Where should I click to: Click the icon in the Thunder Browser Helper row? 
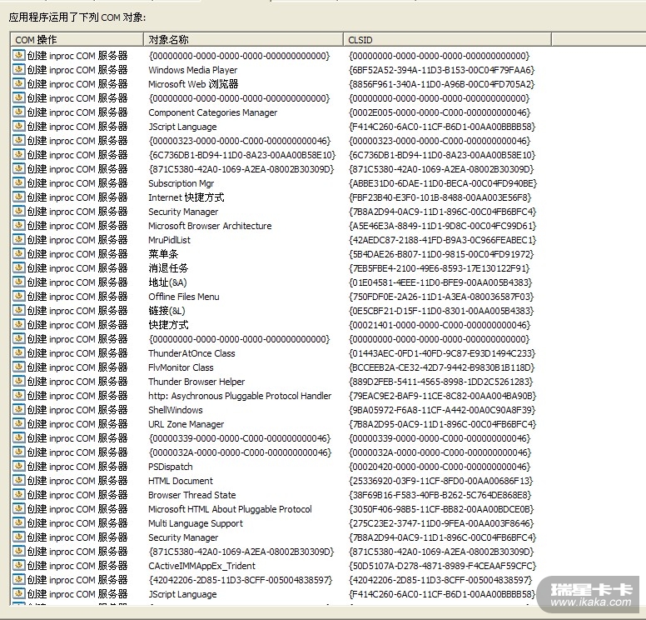[19, 381]
